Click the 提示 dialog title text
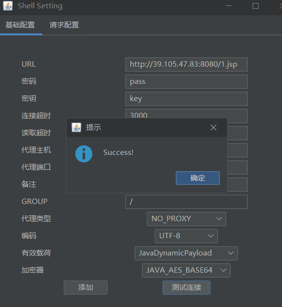This screenshot has height=307, width=282. [94, 128]
